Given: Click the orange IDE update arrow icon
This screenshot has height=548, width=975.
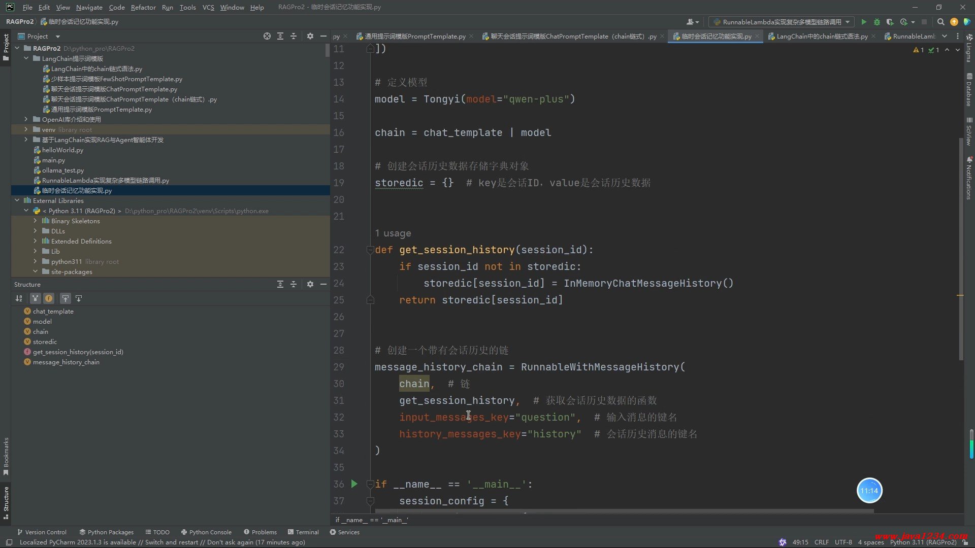Looking at the screenshot, I should [x=954, y=22].
